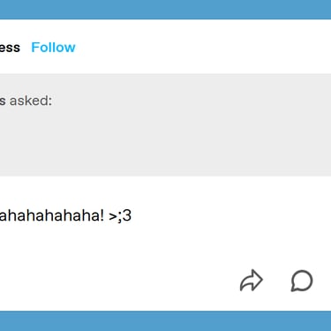331x331 pixels.
Task: Click the exclamation mark in the answer
Action: 102,215
